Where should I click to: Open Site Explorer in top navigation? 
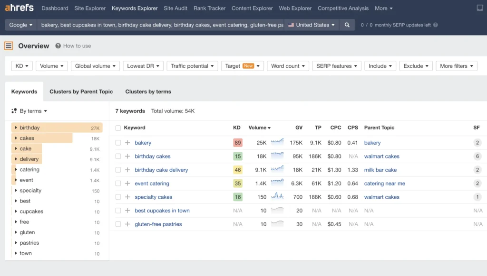pyautogui.click(x=90, y=9)
